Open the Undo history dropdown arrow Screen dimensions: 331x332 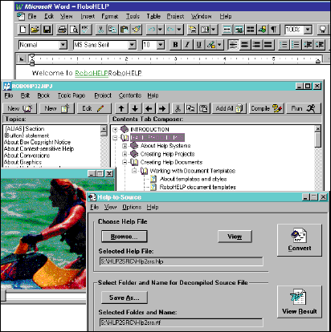pos(160,30)
